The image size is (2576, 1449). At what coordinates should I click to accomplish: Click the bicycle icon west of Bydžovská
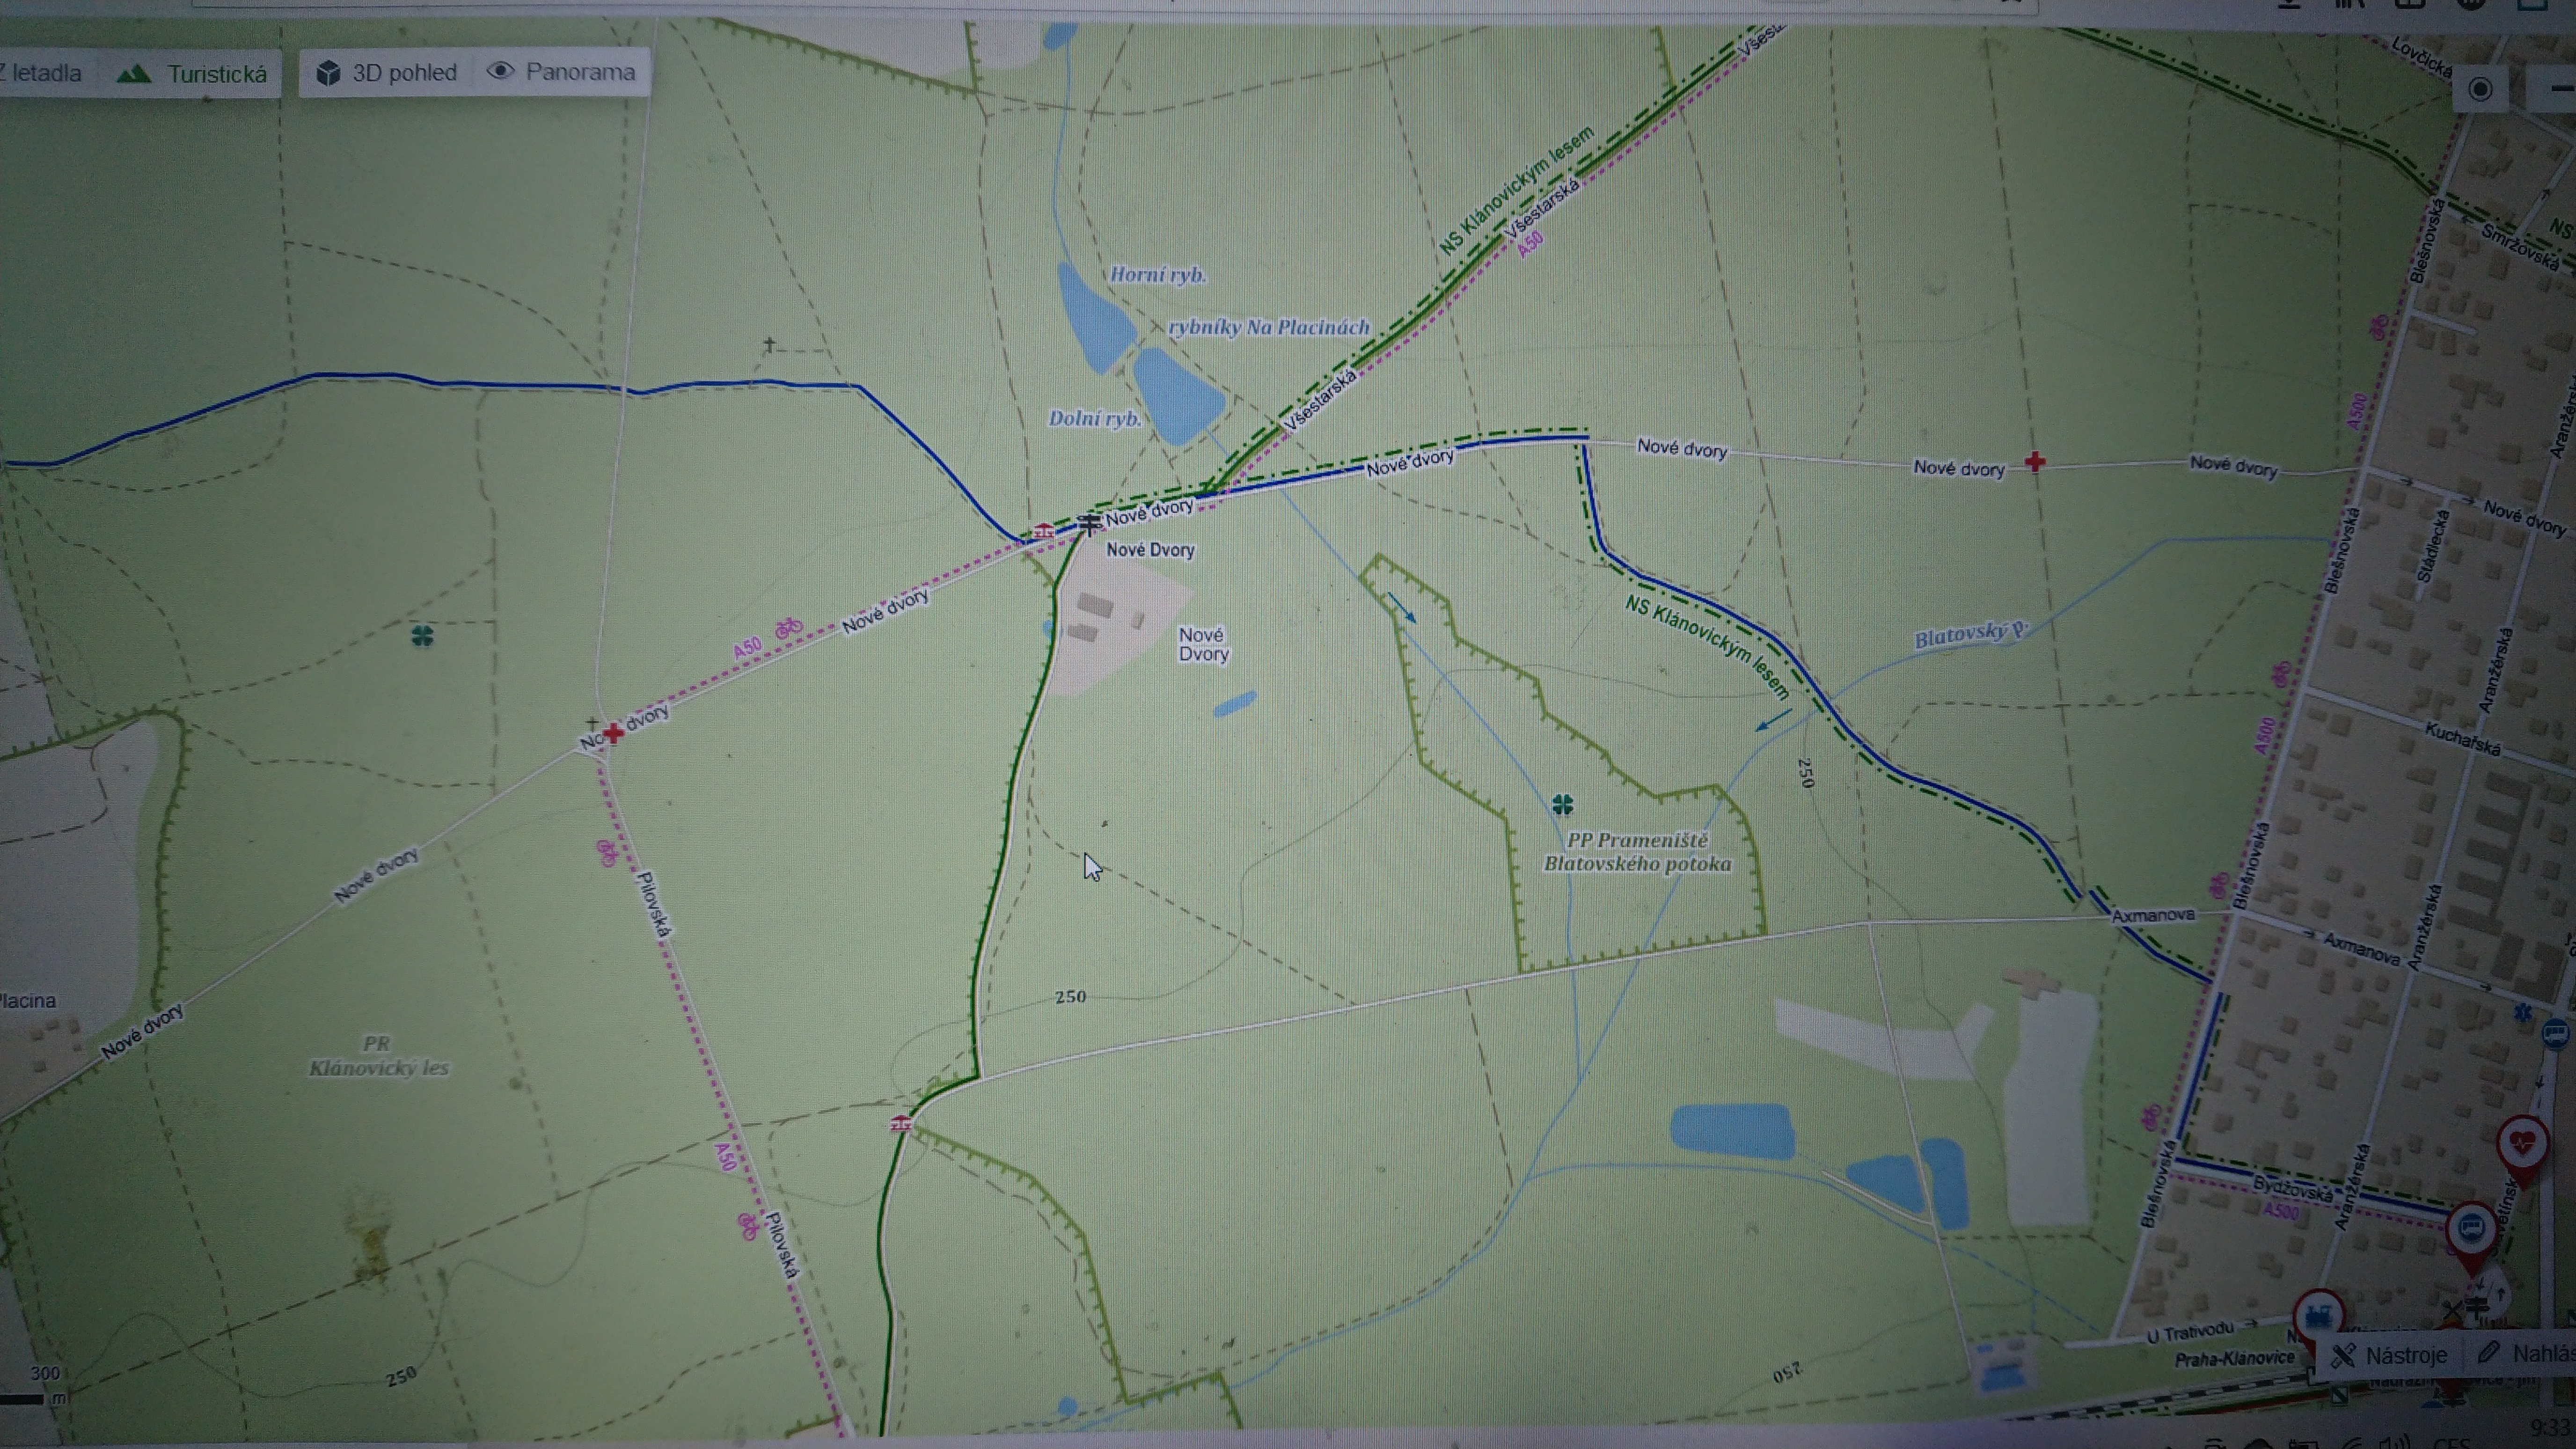[x=2150, y=1117]
